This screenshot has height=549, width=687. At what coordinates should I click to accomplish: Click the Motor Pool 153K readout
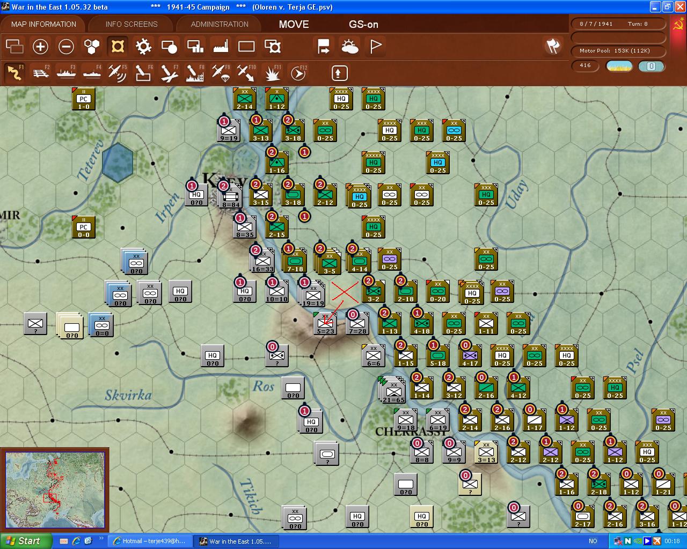(618, 51)
